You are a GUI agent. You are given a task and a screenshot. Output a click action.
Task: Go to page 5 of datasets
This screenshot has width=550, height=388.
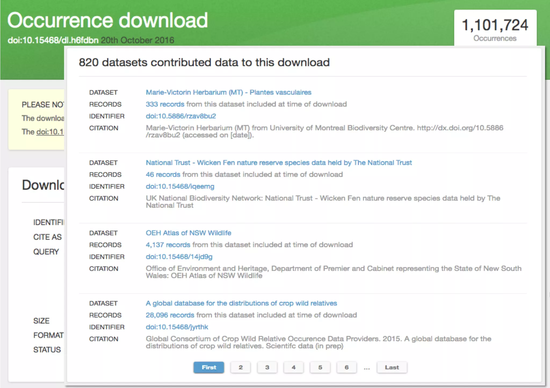(320, 367)
